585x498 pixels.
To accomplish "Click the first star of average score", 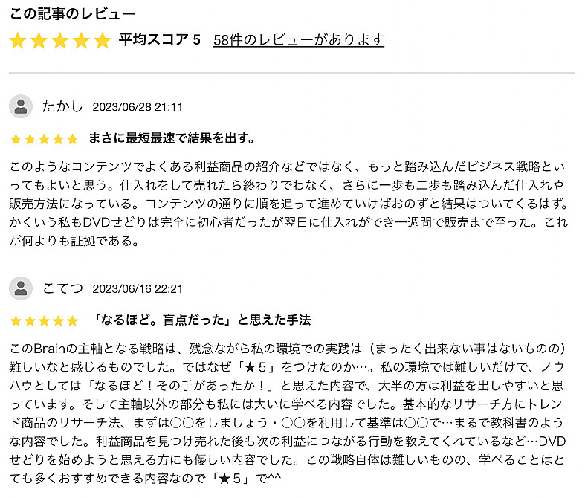I will click(18, 40).
